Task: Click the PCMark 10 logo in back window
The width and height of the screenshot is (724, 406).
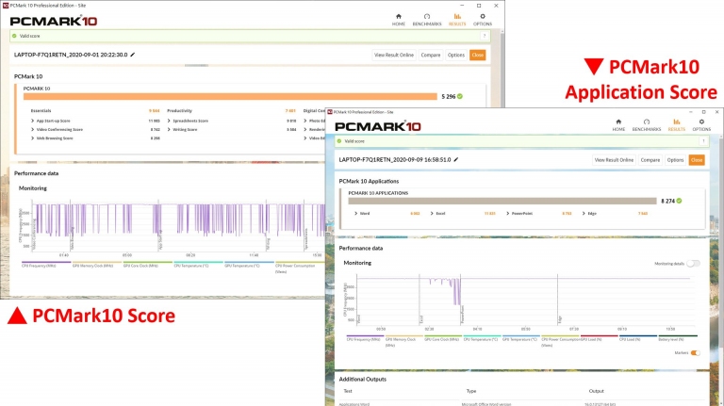Action: 54,21
